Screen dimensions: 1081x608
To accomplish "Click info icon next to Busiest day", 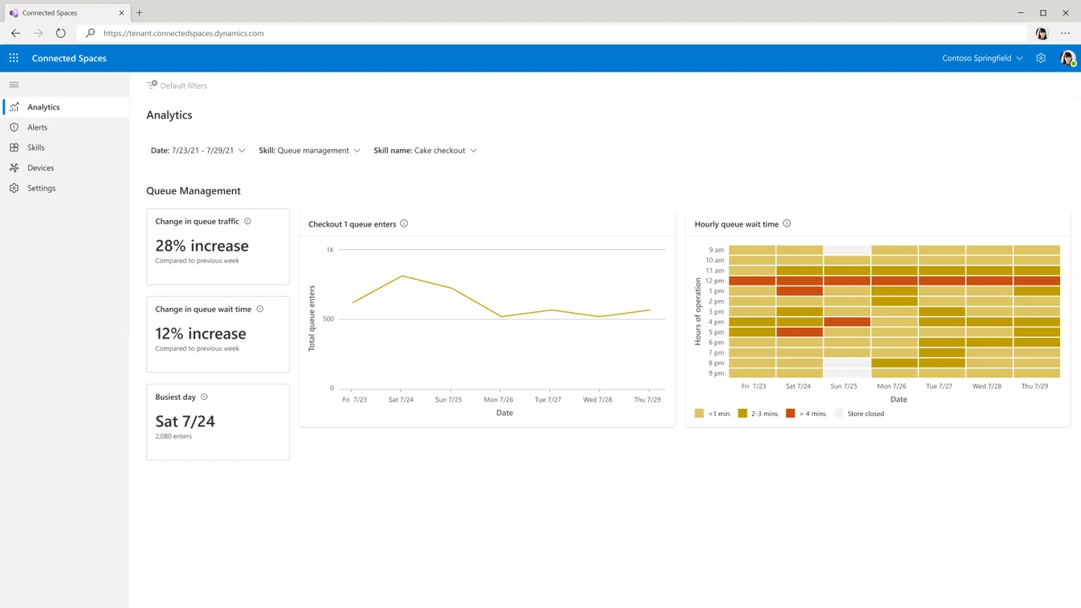I will click(204, 397).
